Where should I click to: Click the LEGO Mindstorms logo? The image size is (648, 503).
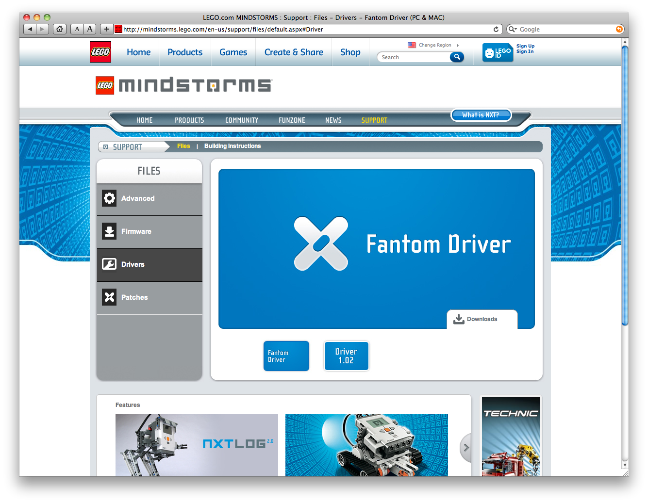tap(183, 85)
